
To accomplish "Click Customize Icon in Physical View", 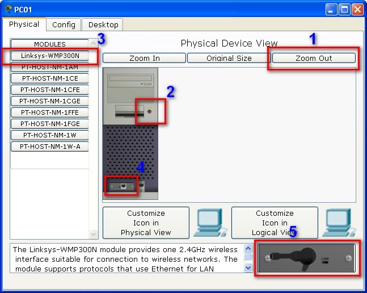I will click(146, 223).
